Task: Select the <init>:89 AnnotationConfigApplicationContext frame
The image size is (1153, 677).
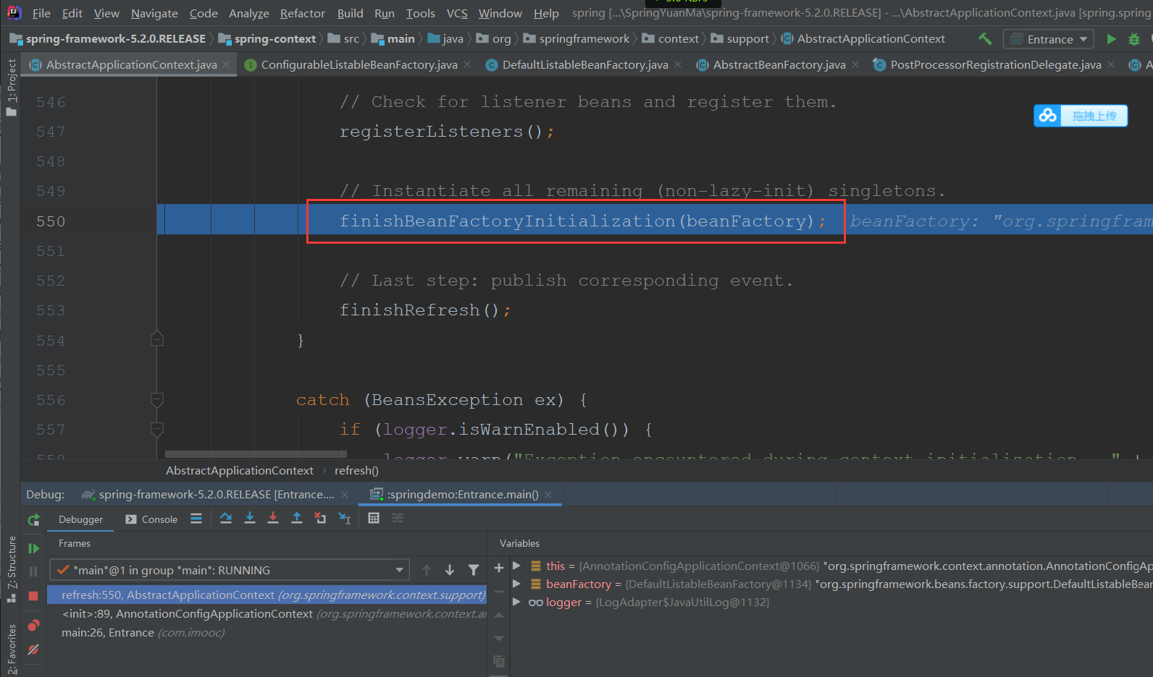Action: [267, 613]
